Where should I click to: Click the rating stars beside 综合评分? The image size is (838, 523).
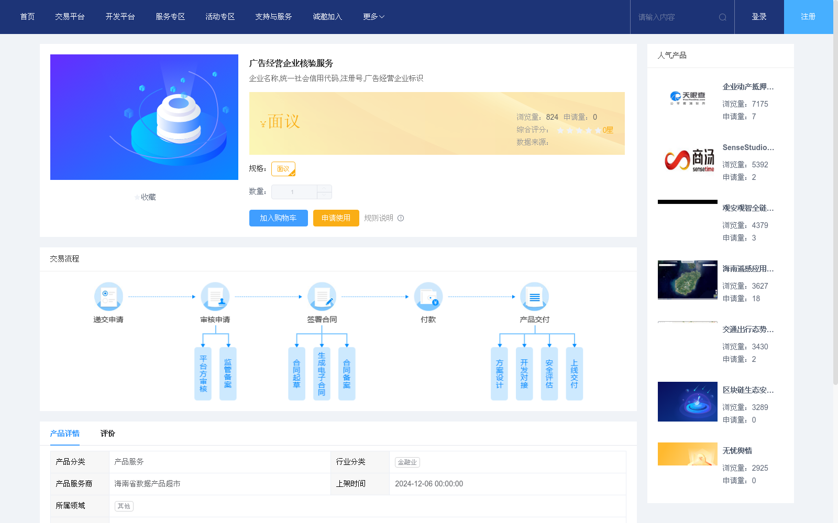point(579,130)
